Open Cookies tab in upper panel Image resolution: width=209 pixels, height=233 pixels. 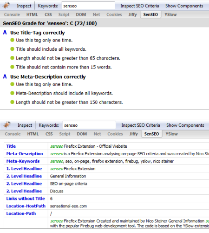tap(114, 14)
